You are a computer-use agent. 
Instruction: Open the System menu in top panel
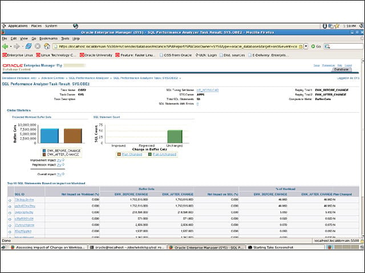point(51,26)
